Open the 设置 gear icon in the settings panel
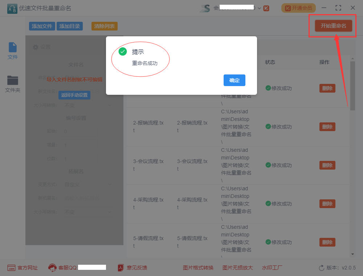This screenshot has height=276, width=363. click(x=35, y=46)
